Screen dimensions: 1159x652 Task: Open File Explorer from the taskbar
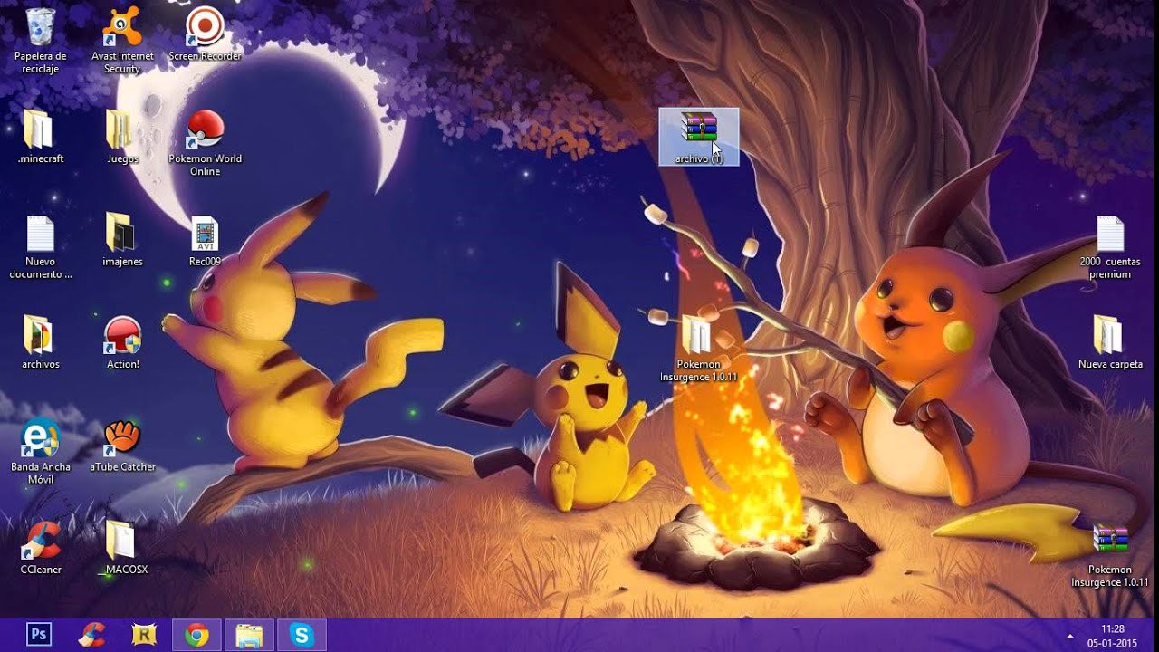pos(249,635)
